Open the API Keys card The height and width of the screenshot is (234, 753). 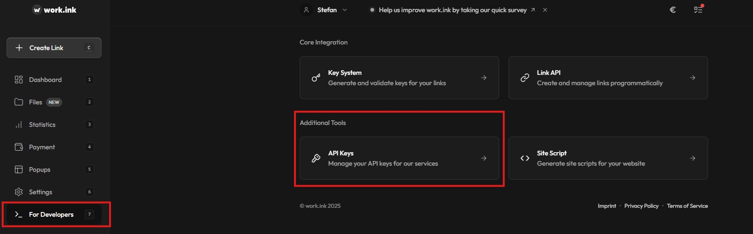point(399,158)
